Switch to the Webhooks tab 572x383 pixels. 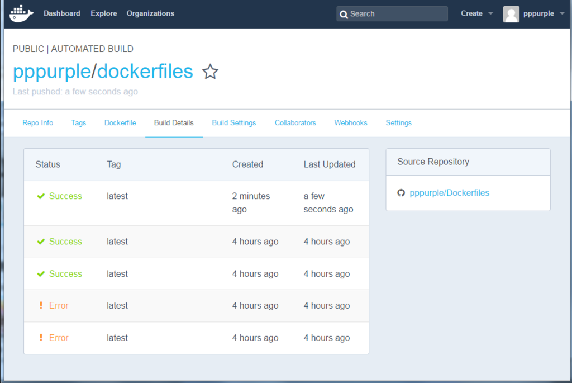click(351, 122)
